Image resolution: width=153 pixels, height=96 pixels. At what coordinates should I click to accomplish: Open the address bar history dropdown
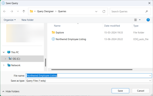[96, 12]
